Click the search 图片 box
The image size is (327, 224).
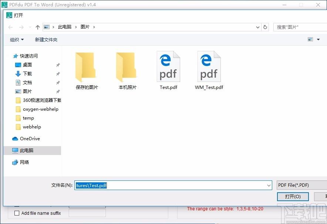point(300,27)
